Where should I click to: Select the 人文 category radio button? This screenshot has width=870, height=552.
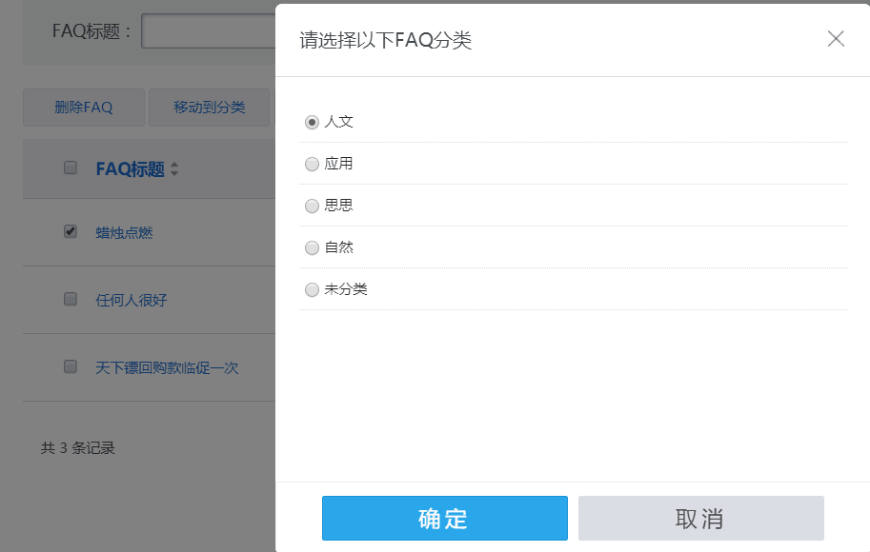[x=312, y=122]
